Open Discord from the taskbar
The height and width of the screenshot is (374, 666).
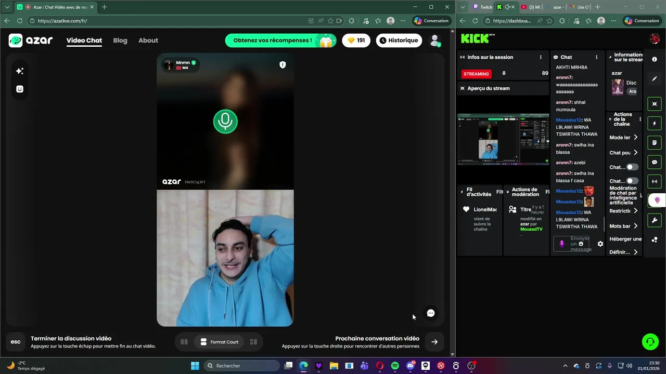[411, 366]
